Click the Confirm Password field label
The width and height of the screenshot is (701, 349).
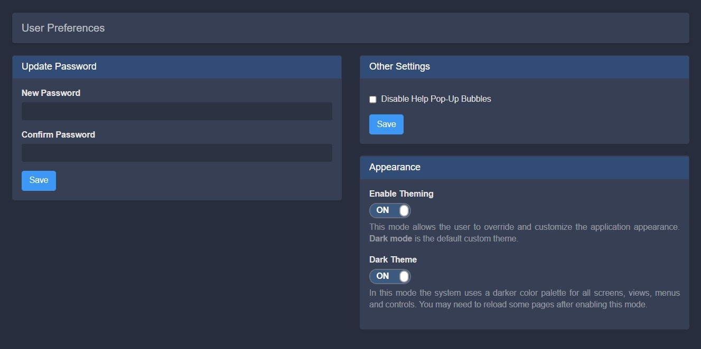58,134
